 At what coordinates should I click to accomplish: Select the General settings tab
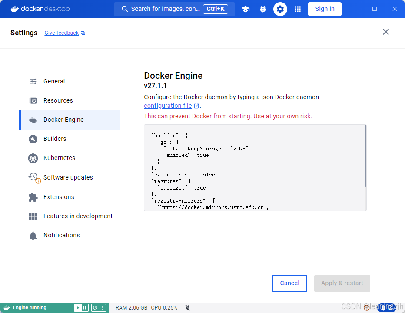point(69,81)
